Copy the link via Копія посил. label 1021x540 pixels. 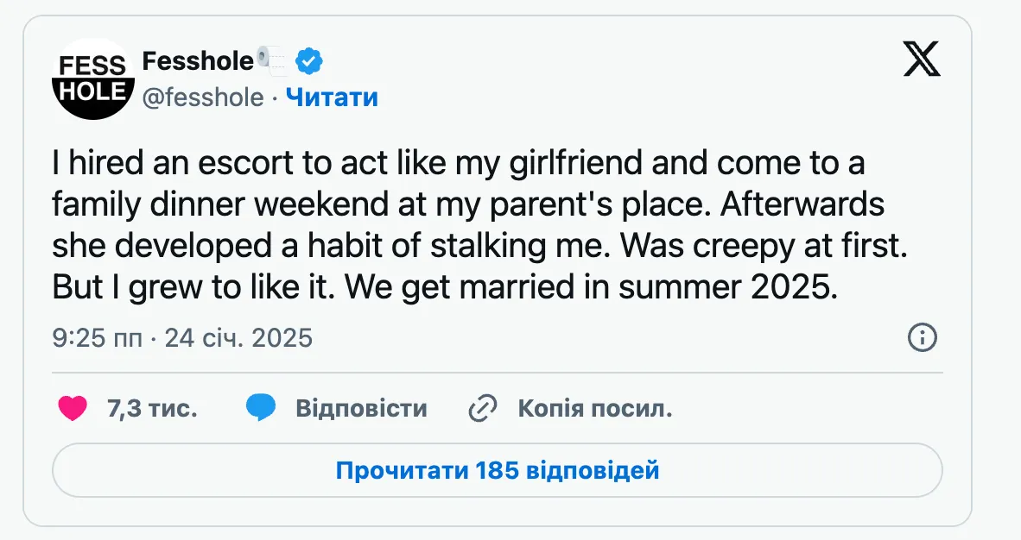[594, 408]
